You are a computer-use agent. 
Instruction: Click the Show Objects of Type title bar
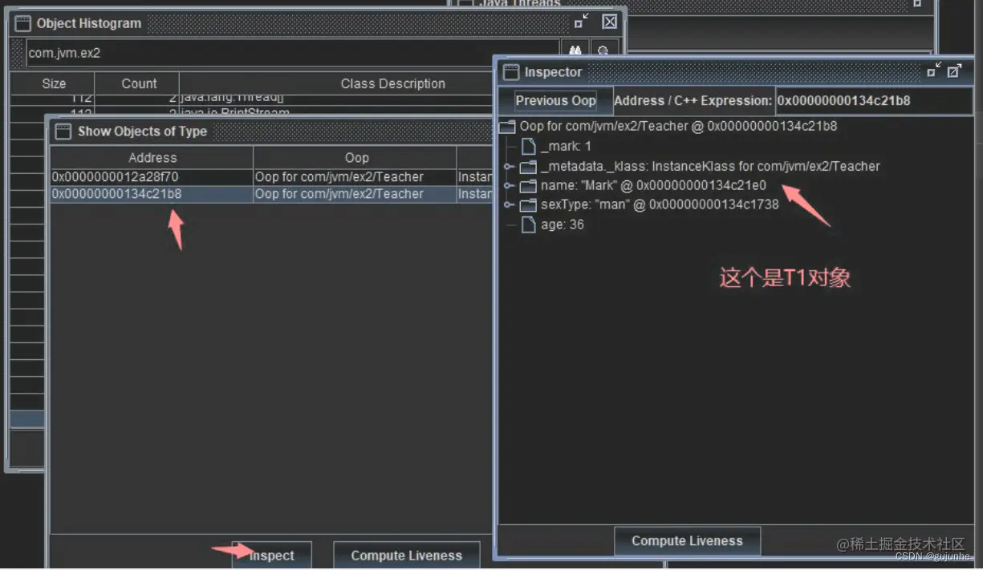pos(273,131)
